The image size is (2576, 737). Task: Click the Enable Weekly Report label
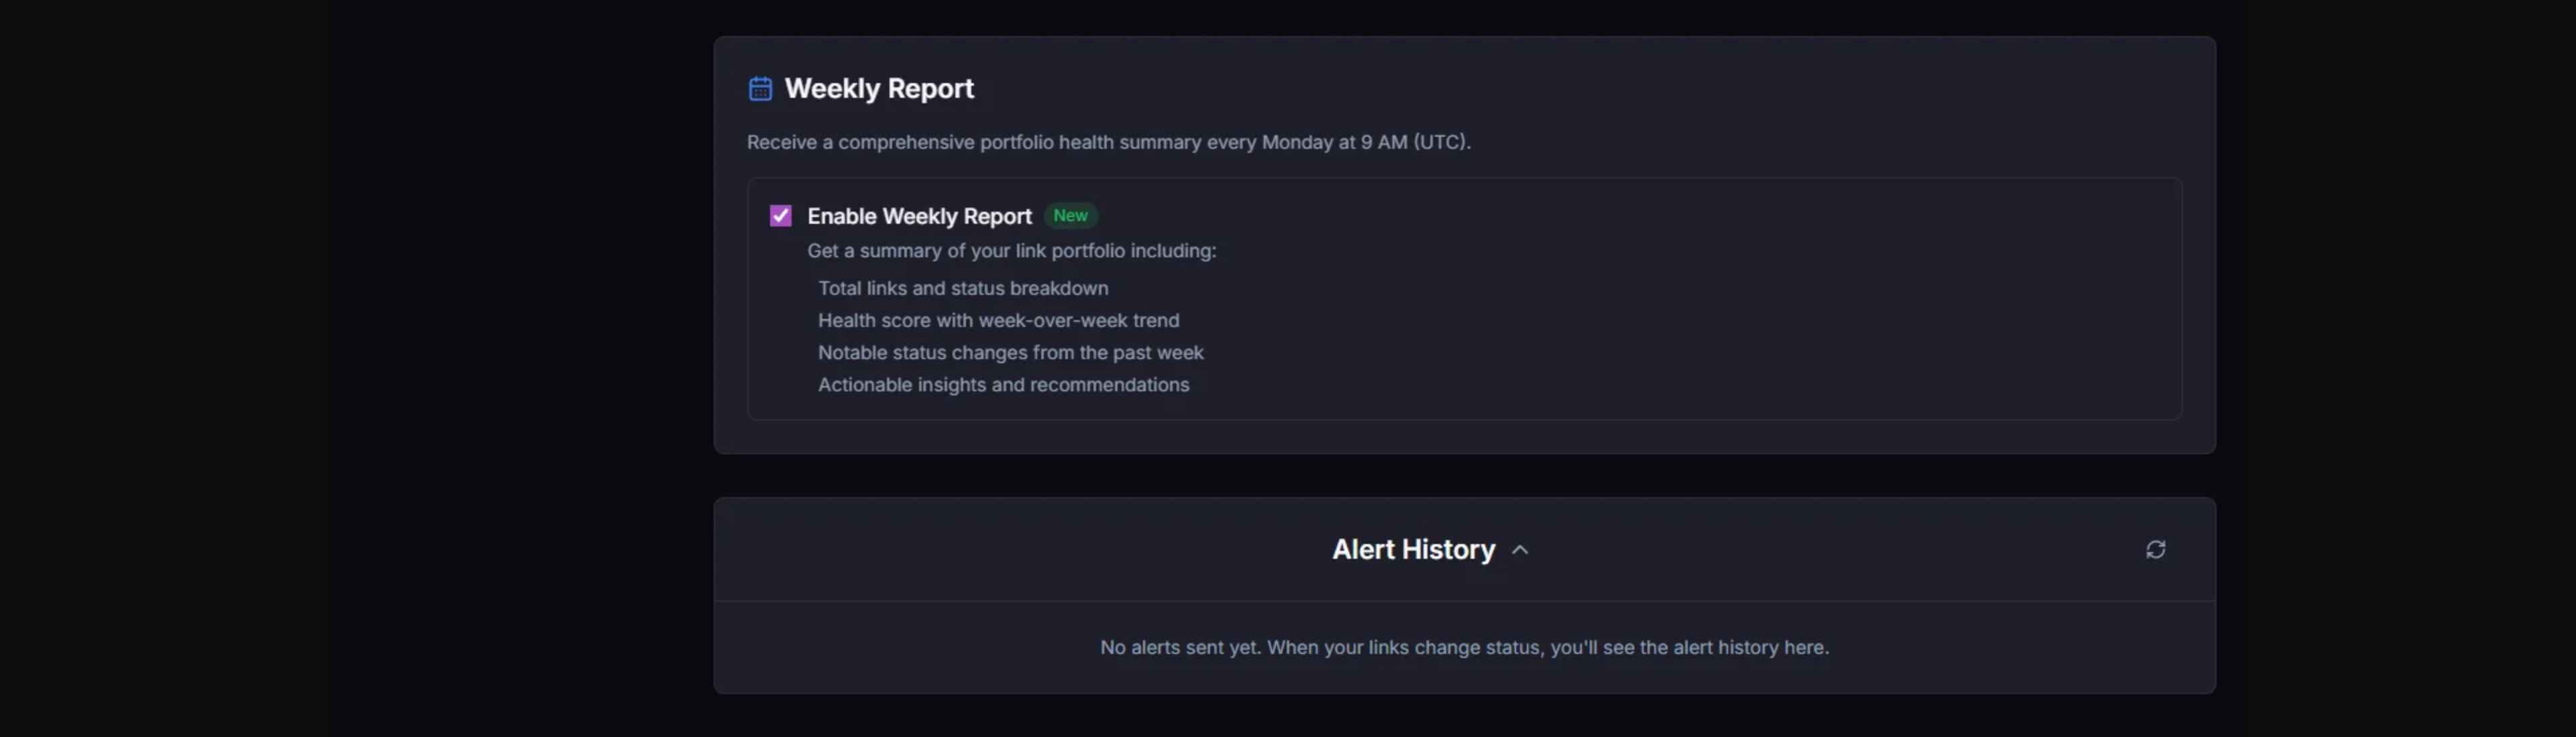[918, 216]
